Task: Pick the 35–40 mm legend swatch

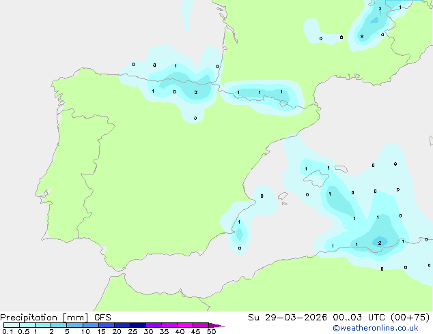Action: [169, 325]
